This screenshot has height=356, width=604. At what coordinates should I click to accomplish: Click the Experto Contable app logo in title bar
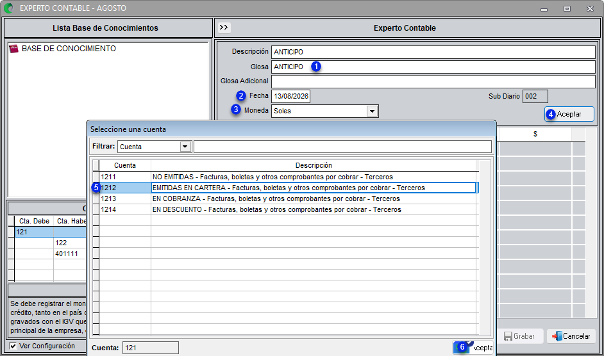(x=8, y=8)
